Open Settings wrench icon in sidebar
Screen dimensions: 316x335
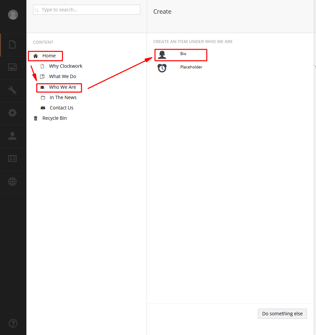tap(13, 90)
